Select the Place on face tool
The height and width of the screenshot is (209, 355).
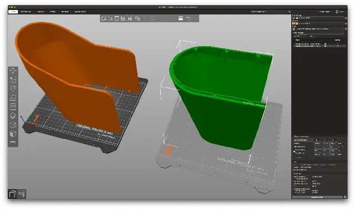point(13,98)
